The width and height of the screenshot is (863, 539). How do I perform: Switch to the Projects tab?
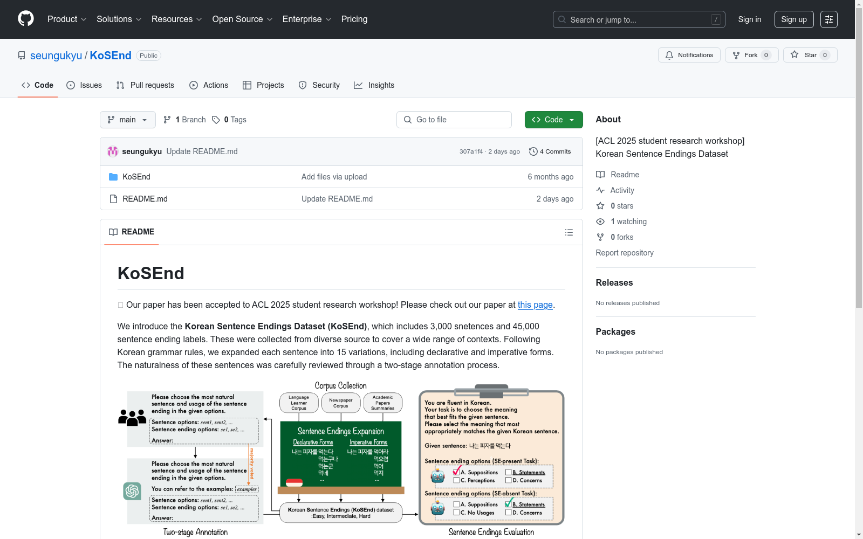[263, 85]
